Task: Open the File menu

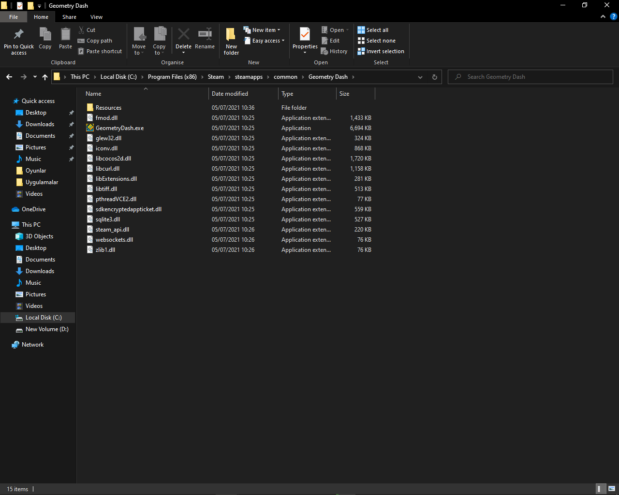Action: pos(14,17)
